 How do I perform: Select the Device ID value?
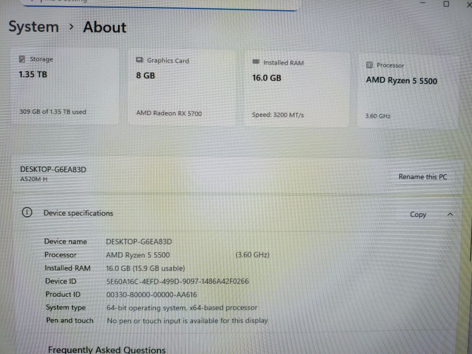point(178,282)
